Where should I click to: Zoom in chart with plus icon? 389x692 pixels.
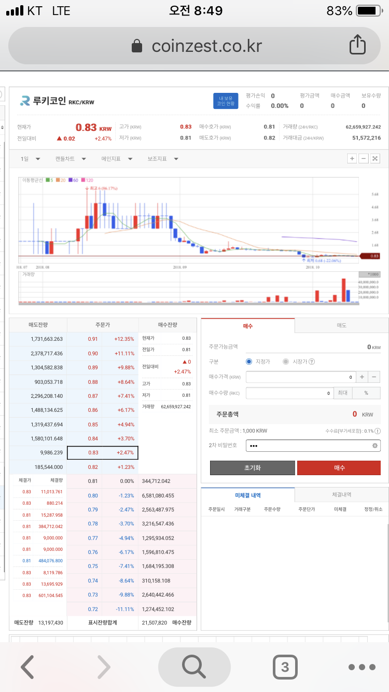352,158
